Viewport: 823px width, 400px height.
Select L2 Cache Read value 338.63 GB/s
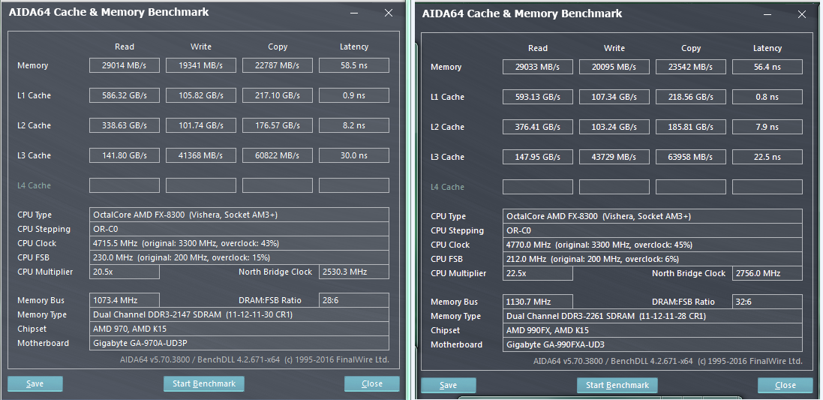click(125, 125)
